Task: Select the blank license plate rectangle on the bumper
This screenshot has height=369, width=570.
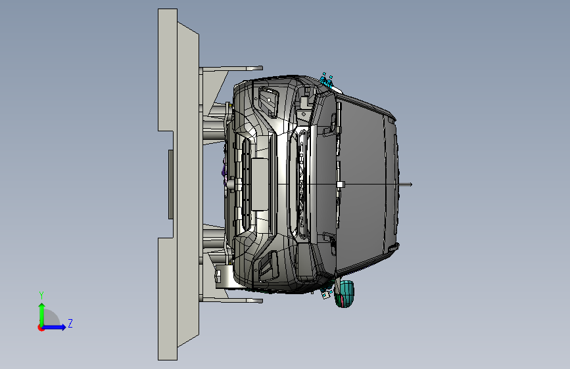Action: click(260, 184)
